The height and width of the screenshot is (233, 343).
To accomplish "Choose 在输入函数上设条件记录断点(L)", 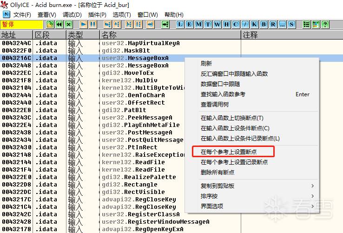I will [x=252, y=139].
